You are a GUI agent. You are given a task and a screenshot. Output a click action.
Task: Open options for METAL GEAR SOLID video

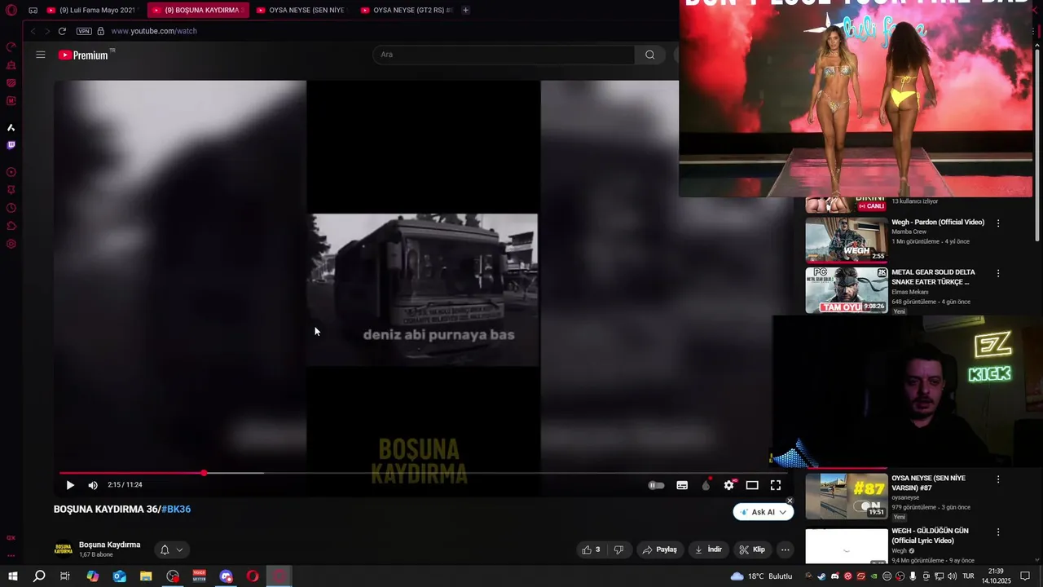998,273
